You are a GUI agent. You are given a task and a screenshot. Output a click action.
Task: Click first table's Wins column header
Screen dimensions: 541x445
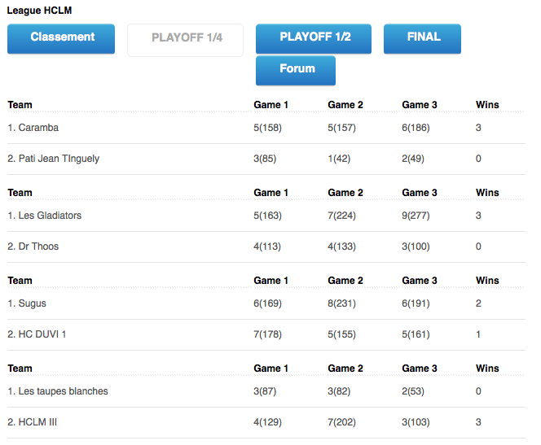click(x=487, y=105)
